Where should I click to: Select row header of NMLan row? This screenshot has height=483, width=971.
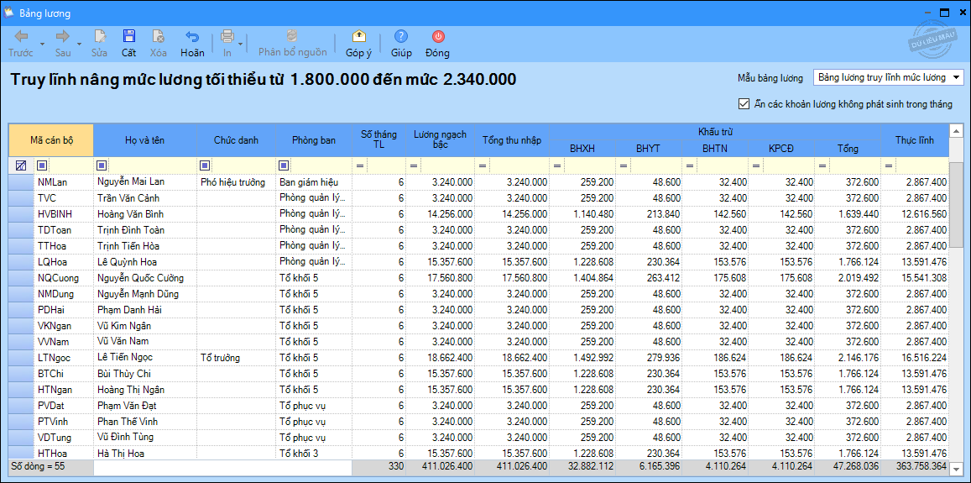[x=21, y=181]
